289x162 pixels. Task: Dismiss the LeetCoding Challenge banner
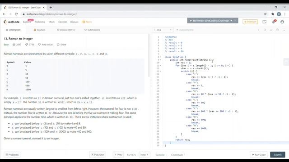coord(235,21)
